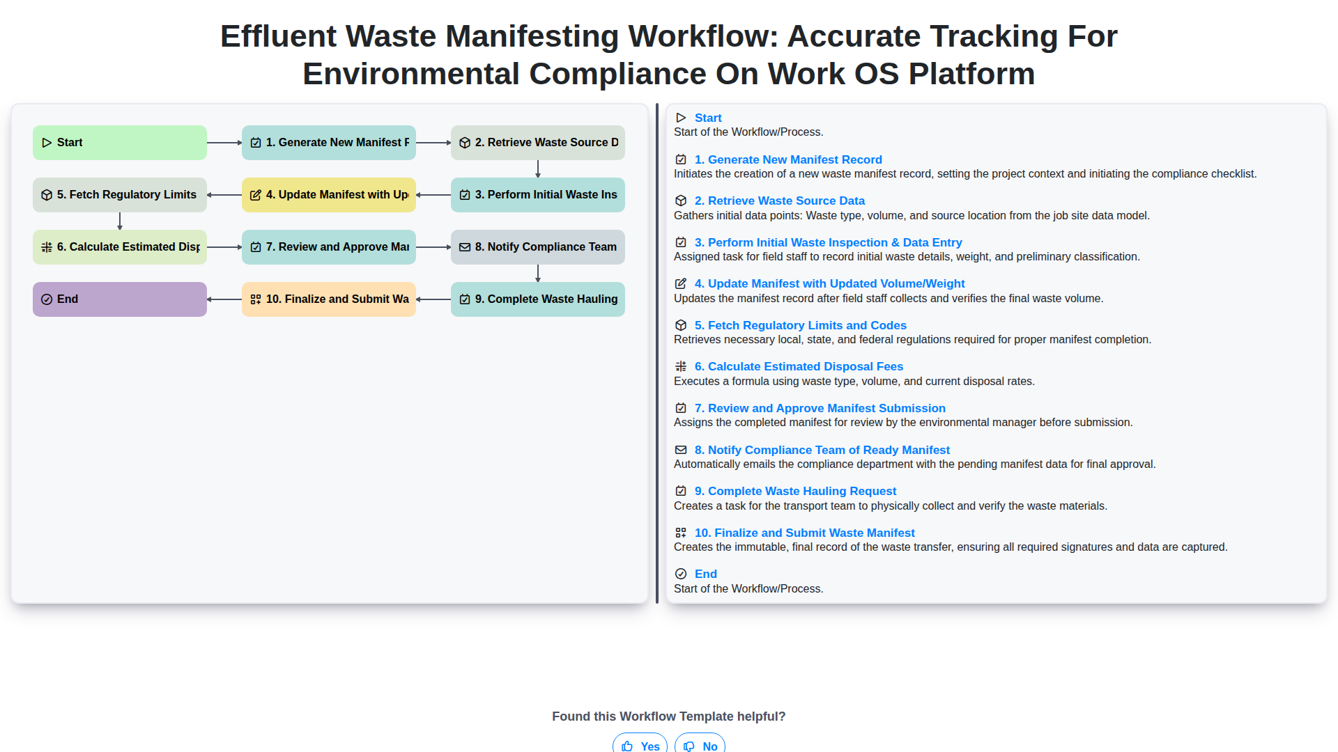Image resolution: width=1338 pixels, height=752 pixels.
Task: Select the Notify Compliance Team flowchart node
Action: (538, 247)
